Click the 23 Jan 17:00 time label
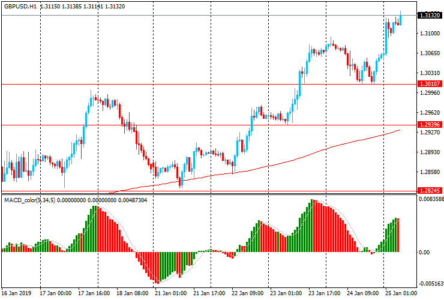Image resolution: width=444 pixels, height=300 pixels. tap(326, 293)
